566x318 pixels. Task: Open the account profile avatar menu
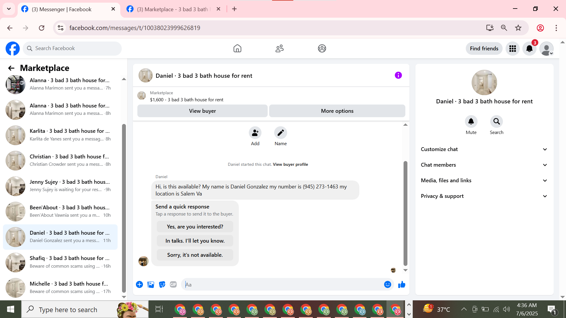(x=547, y=49)
